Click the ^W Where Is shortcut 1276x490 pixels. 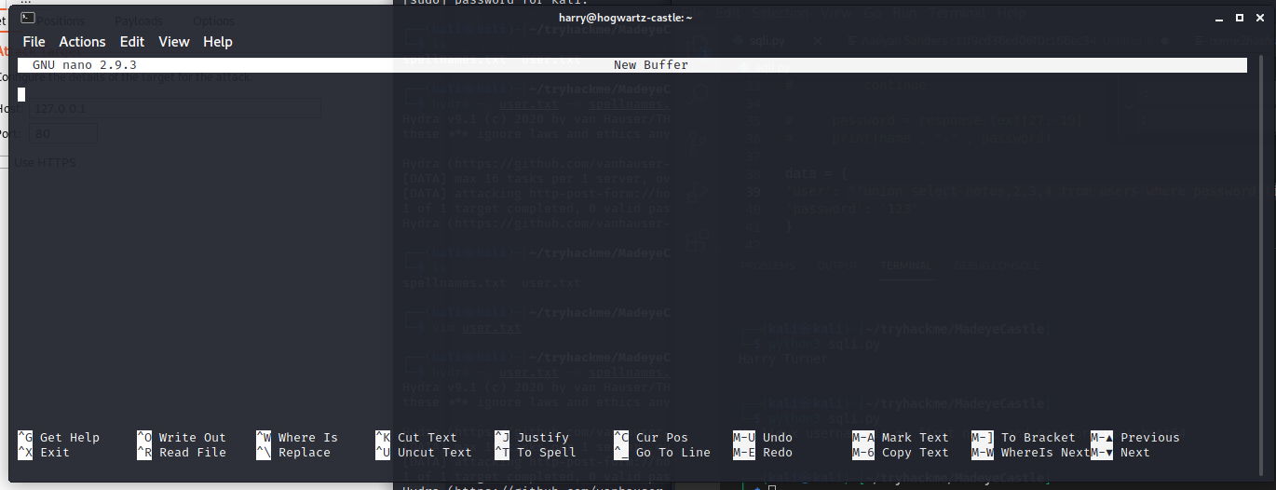pyautogui.click(x=297, y=438)
